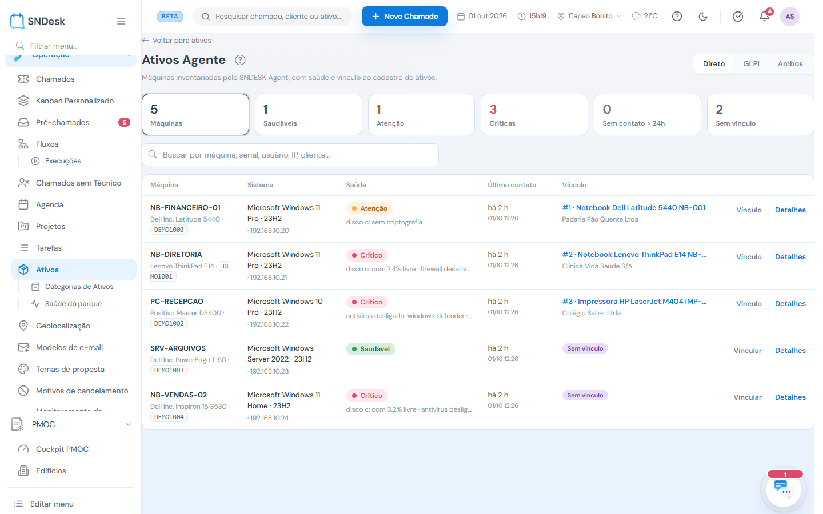Open the help circle icon in top bar

coord(677,17)
